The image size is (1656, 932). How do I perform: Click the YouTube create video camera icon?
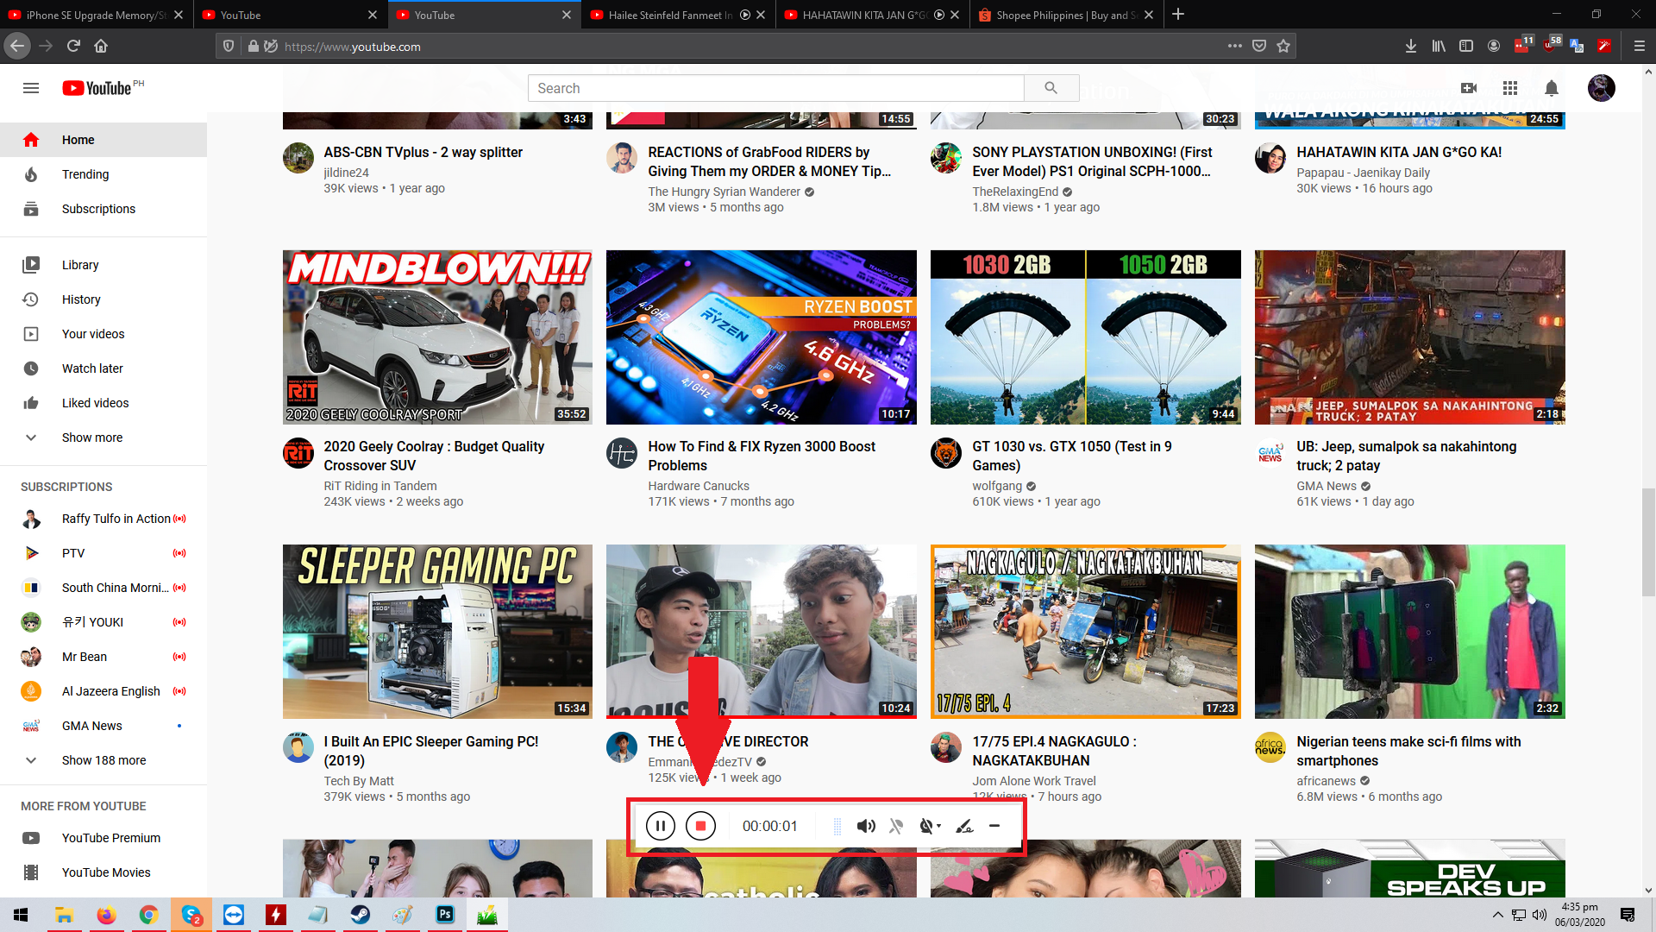coord(1469,88)
